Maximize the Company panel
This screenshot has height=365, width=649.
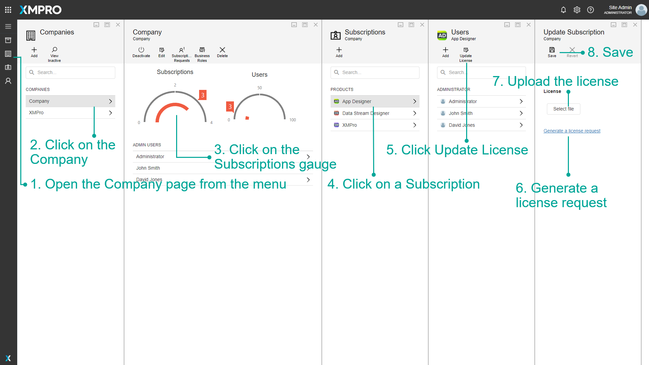point(305,25)
